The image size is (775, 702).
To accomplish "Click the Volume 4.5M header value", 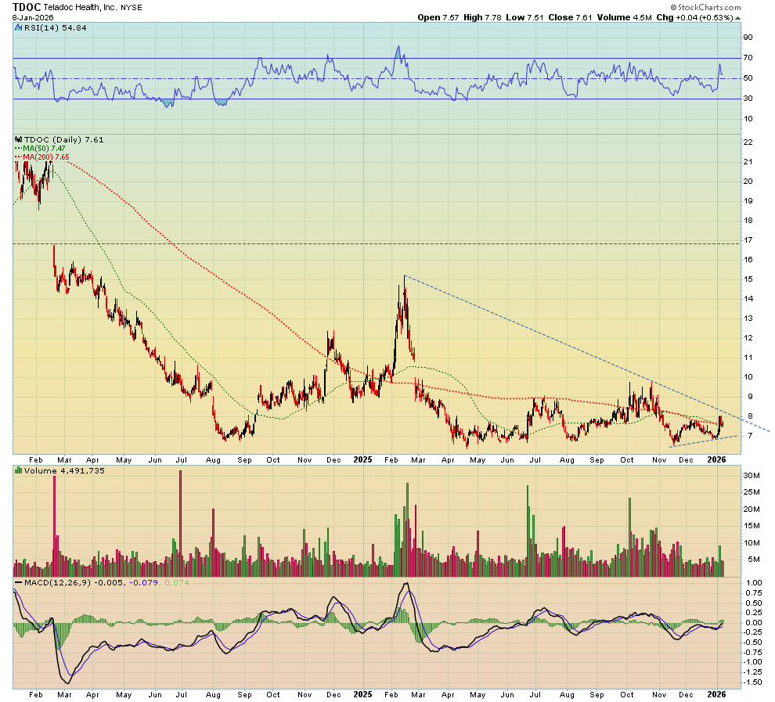I will [x=624, y=18].
